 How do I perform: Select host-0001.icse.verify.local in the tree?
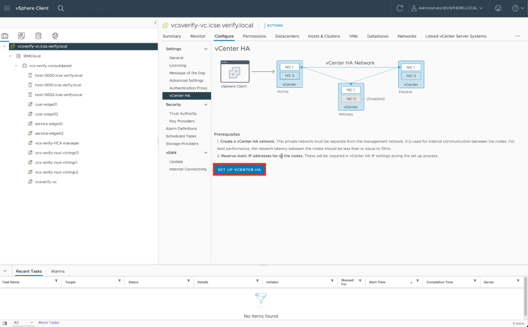[x=58, y=85]
